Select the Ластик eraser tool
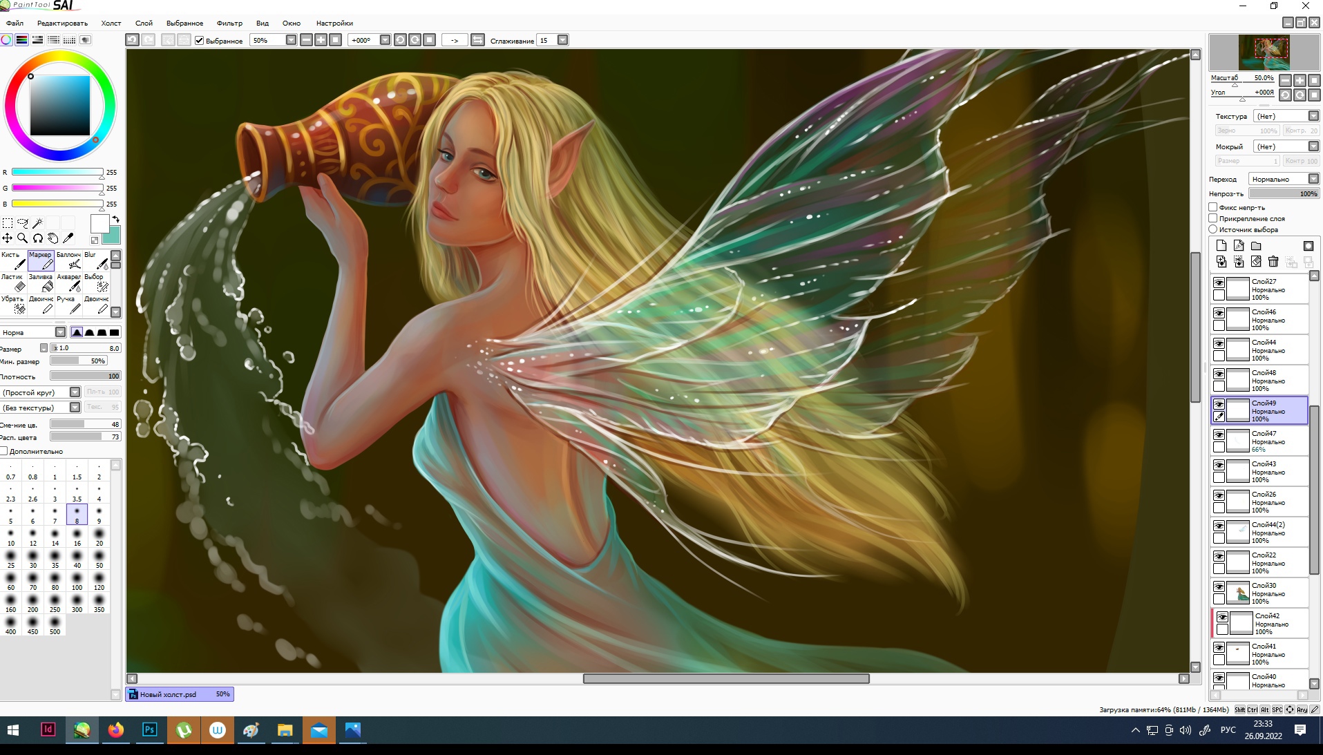Screen dimensions: 1323x755 coord(13,283)
